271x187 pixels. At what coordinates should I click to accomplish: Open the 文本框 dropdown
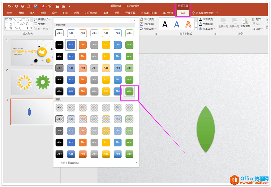coord(41,24)
